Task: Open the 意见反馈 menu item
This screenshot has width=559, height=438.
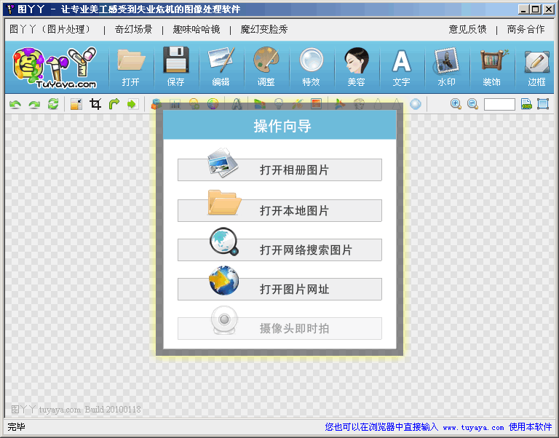Action: (467, 29)
